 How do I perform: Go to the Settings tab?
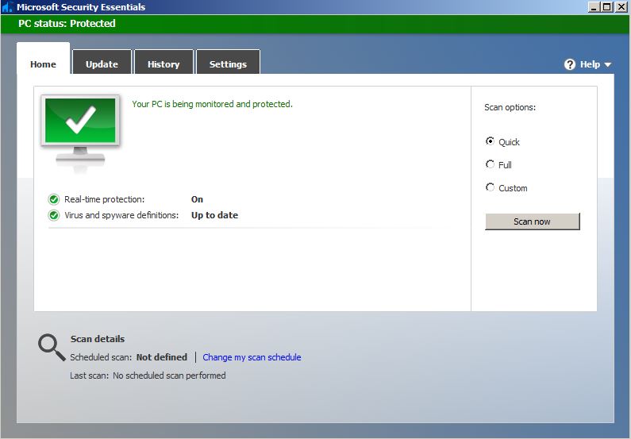[x=228, y=64]
